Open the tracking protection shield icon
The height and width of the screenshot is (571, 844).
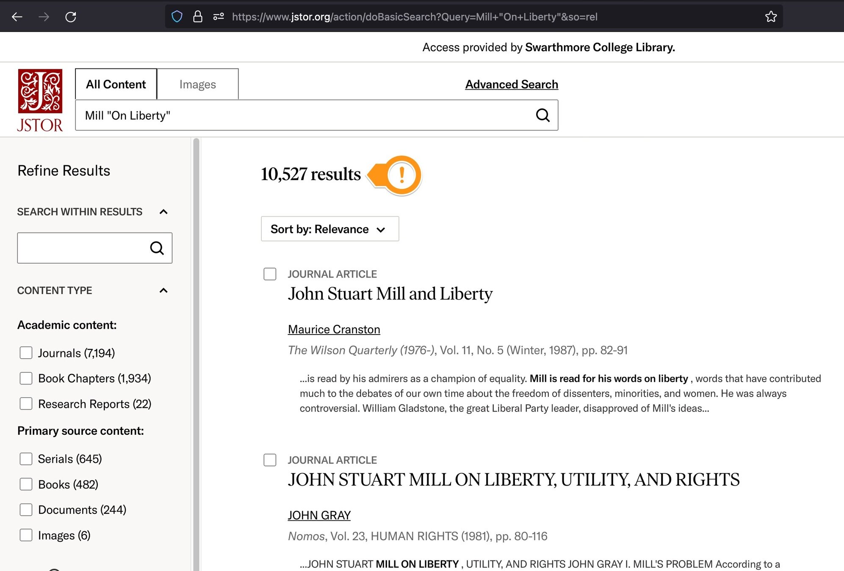point(177,16)
